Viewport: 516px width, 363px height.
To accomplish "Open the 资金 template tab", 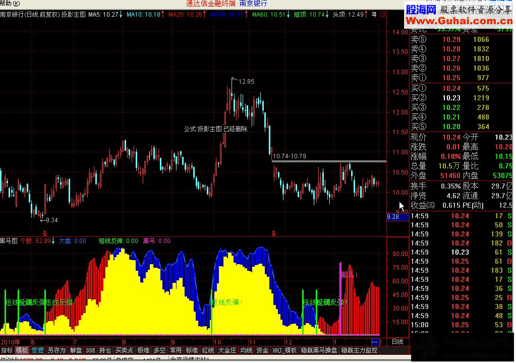I will click(x=262, y=350).
